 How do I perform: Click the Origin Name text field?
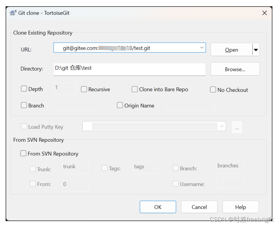click(190, 105)
